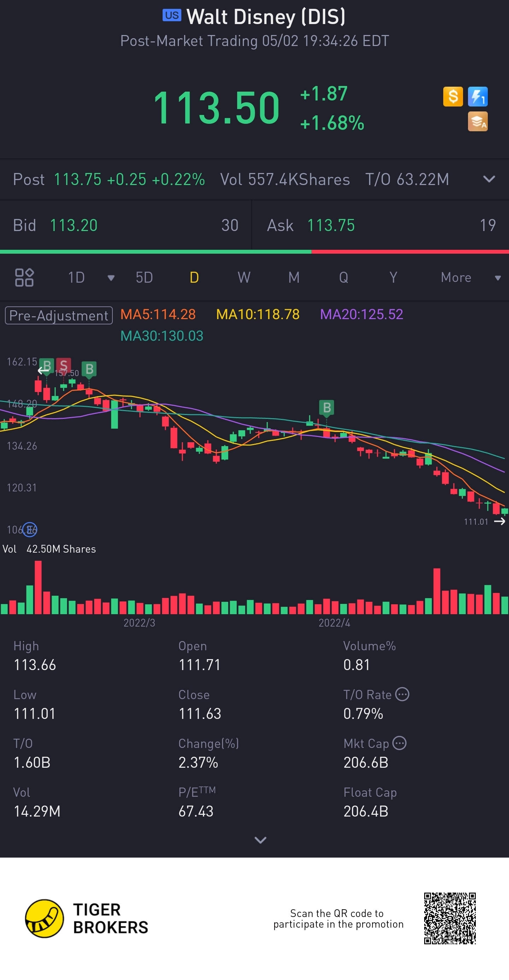Open the QR code image
Screen dimensions: 509x980
pos(450,918)
